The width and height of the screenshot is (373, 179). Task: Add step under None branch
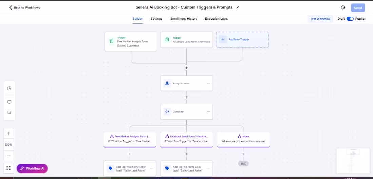tap(243, 154)
